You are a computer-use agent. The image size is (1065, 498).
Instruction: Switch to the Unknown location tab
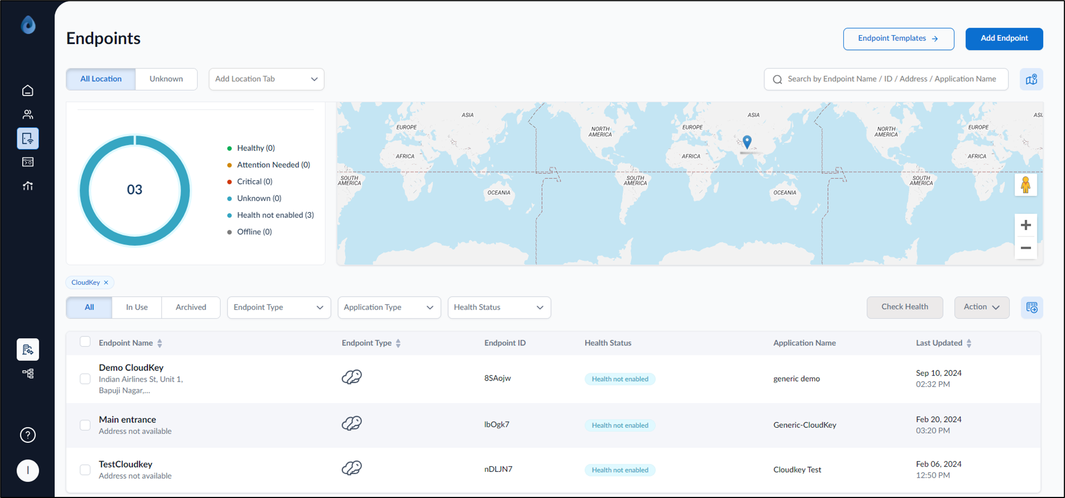pyautogui.click(x=166, y=79)
